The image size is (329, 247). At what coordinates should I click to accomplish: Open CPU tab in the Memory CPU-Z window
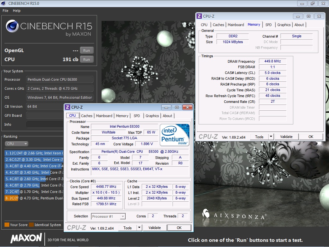click(x=204, y=25)
